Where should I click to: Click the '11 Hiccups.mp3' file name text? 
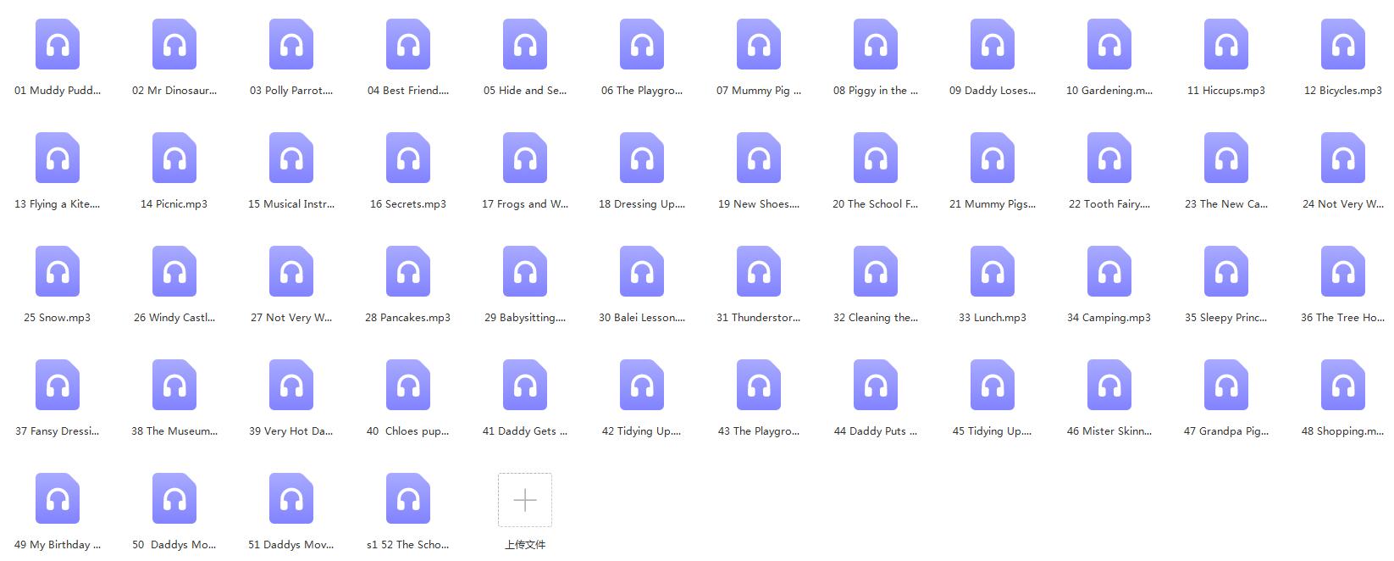pyautogui.click(x=1226, y=91)
